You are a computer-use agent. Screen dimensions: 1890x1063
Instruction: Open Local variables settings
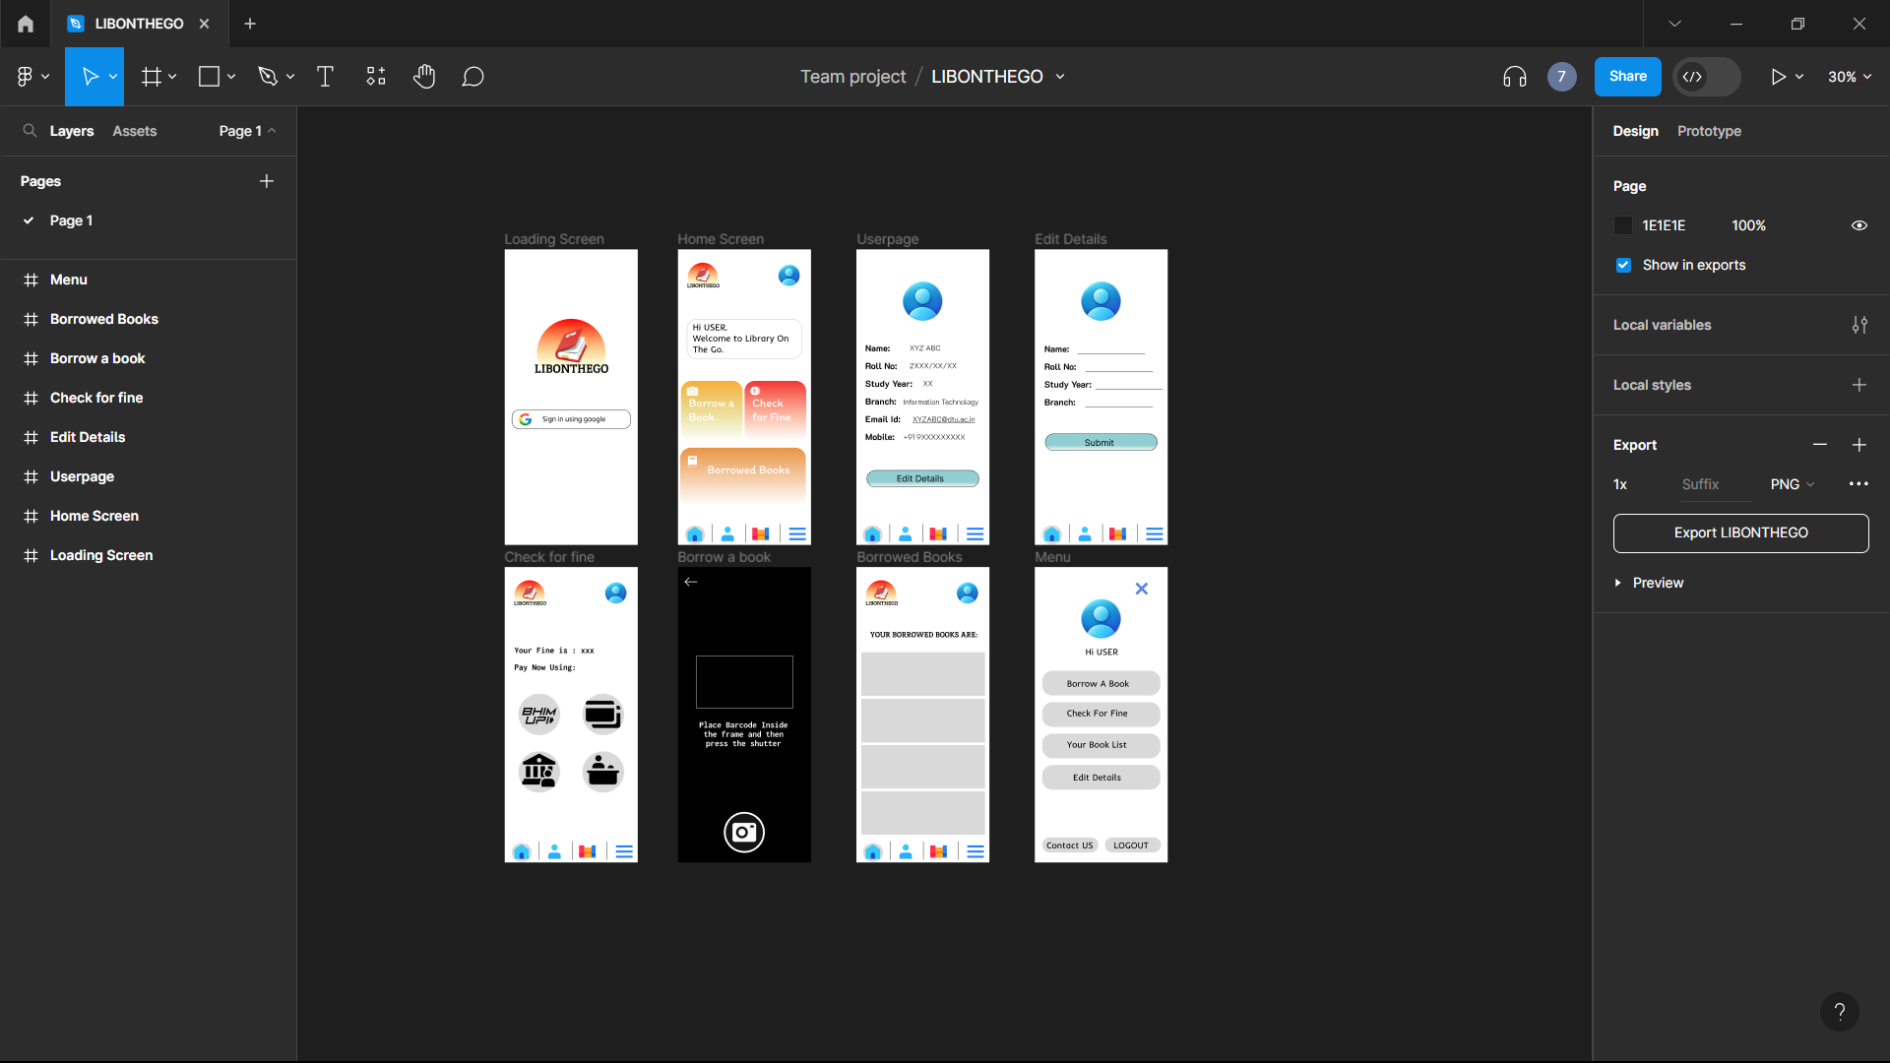tap(1860, 325)
